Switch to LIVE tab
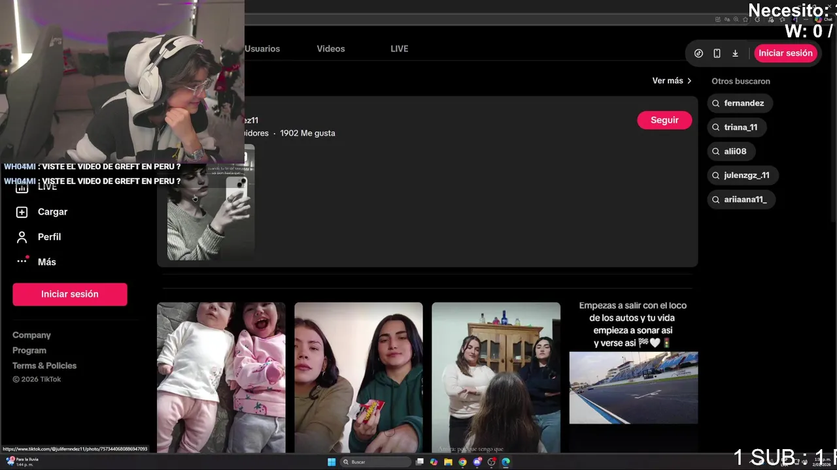Screen dimensions: 837x470 point(400,49)
